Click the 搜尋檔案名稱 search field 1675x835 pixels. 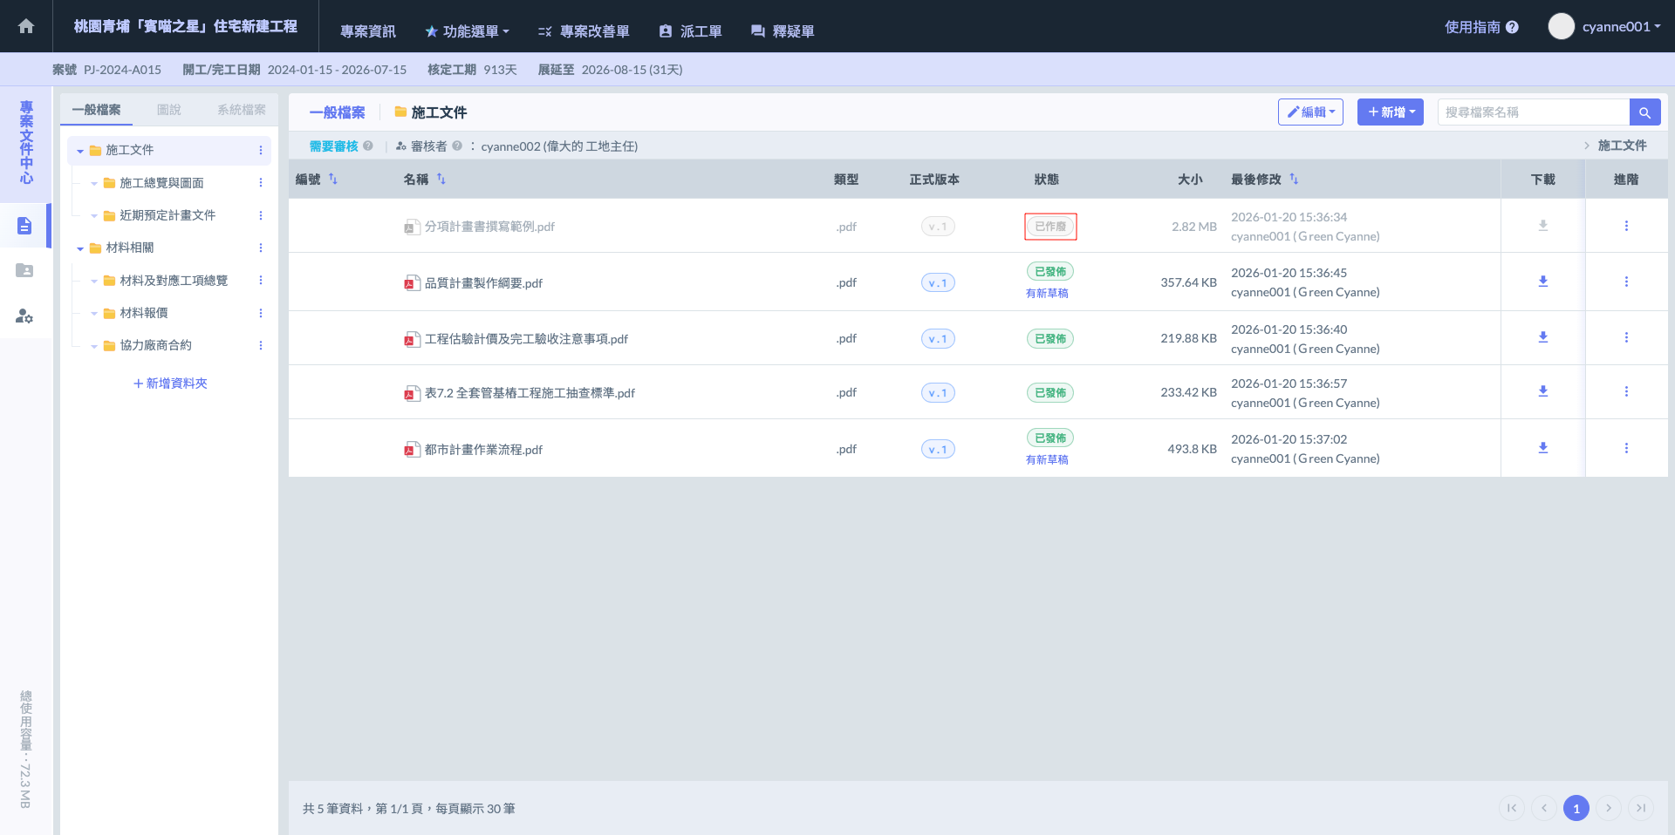point(1533,112)
